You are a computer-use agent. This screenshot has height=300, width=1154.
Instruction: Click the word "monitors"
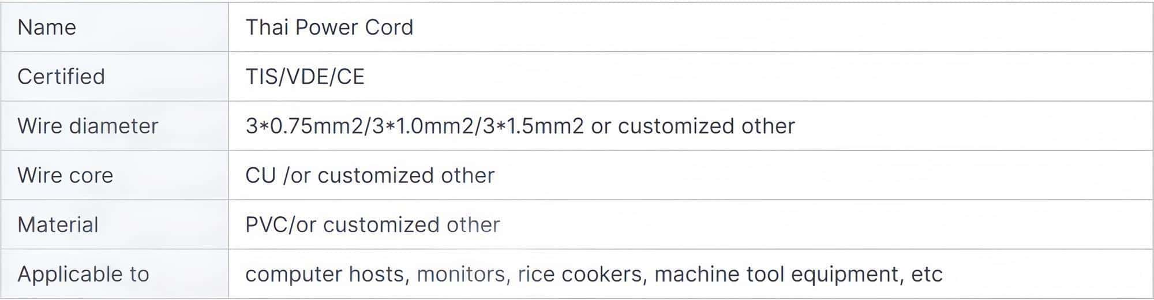pyautogui.click(x=463, y=274)
